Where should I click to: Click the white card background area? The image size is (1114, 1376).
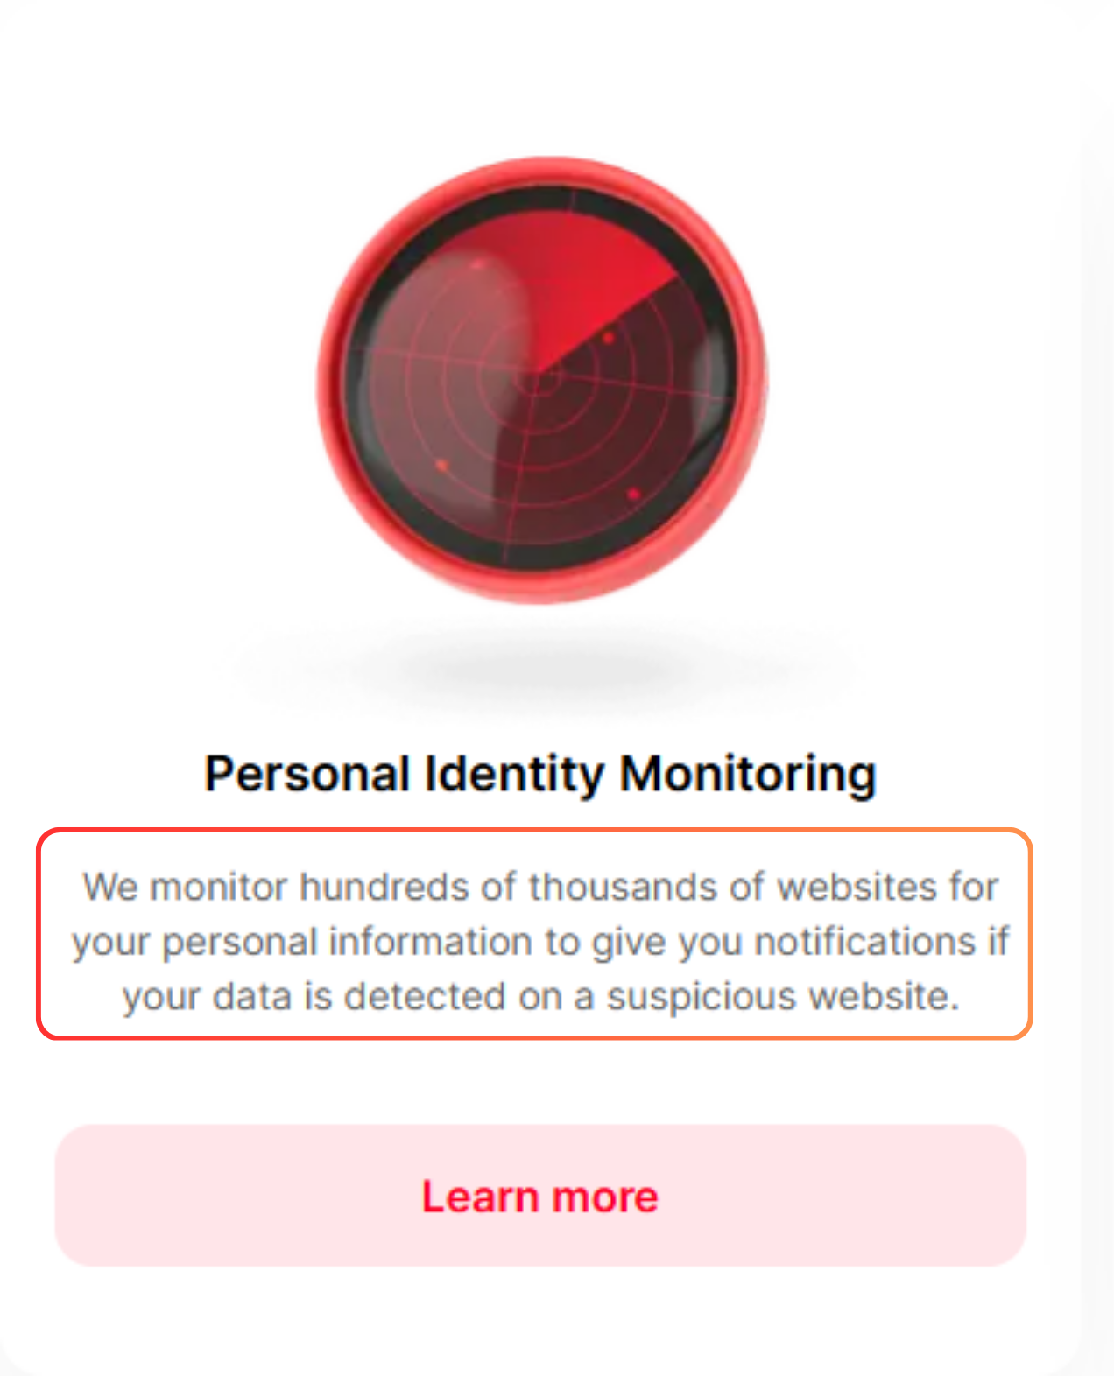tap(131, 1313)
